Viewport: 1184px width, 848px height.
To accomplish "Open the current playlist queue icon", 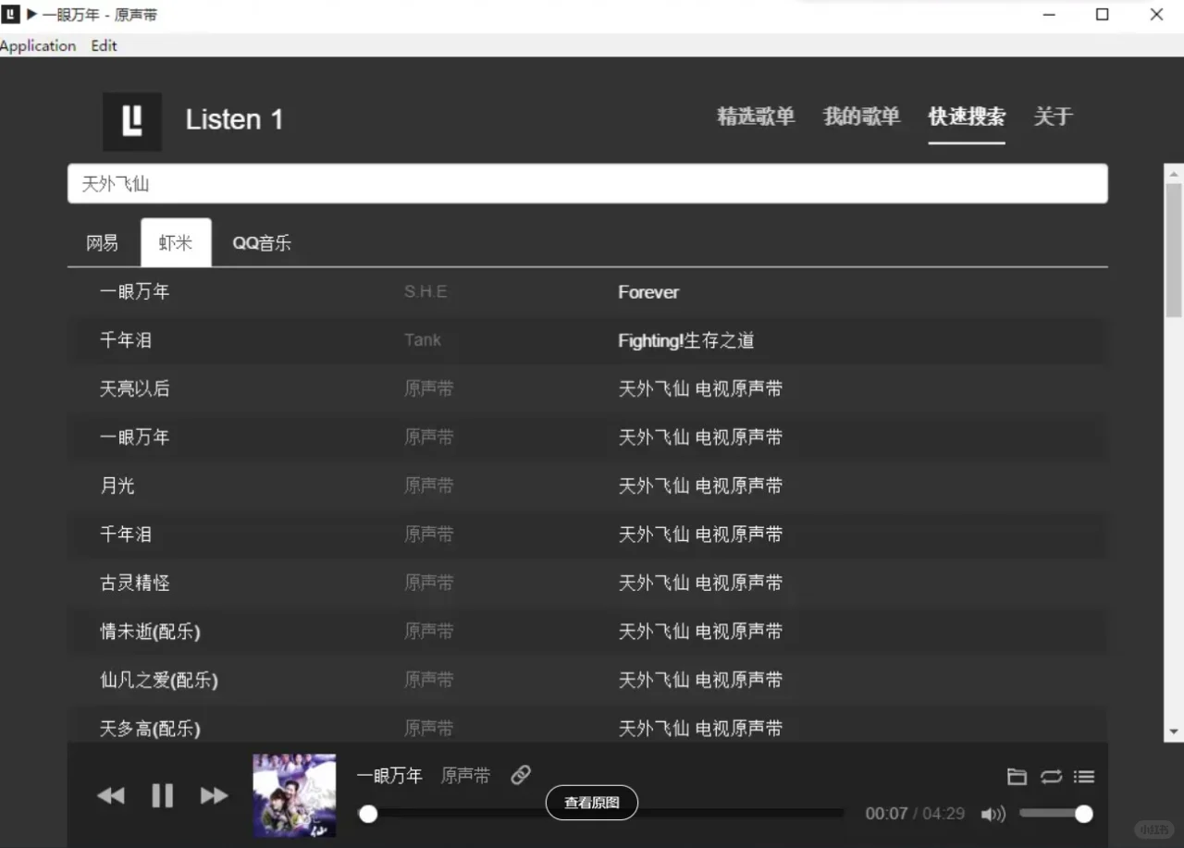I will click(1084, 777).
